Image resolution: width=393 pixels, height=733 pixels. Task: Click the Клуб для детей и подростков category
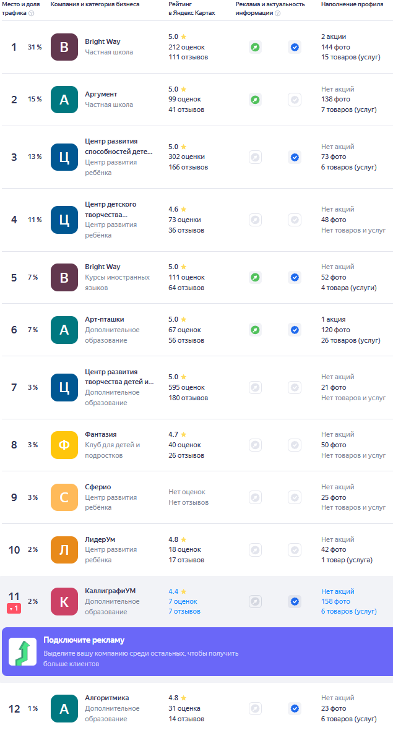tap(113, 450)
